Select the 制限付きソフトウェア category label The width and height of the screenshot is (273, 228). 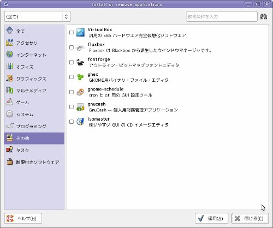(38, 162)
